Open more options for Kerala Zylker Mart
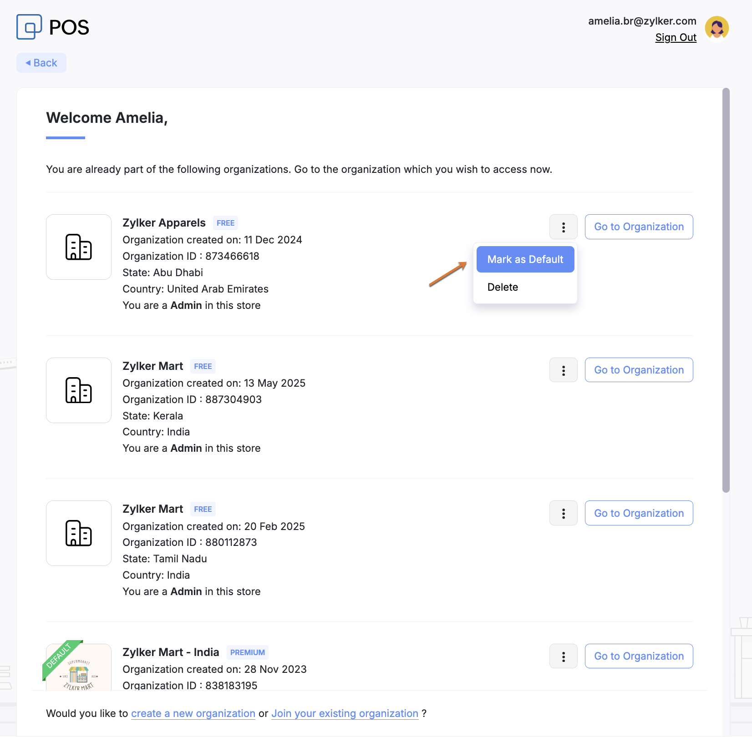Screen dimensions: 752x737 point(563,370)
